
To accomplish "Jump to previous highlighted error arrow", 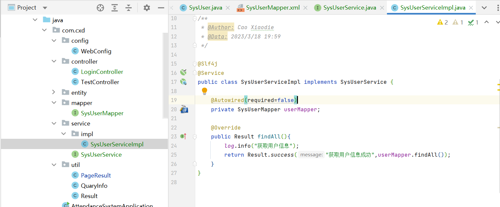I will 486,22.
